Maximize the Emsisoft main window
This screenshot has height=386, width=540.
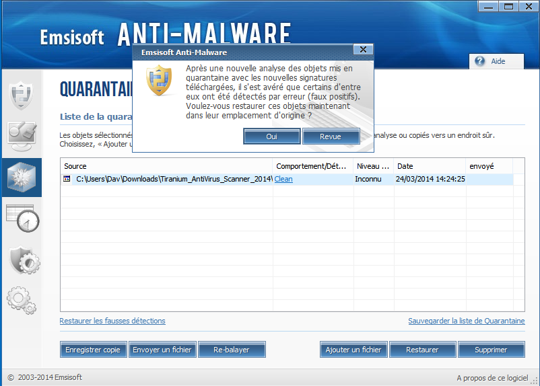508,7
